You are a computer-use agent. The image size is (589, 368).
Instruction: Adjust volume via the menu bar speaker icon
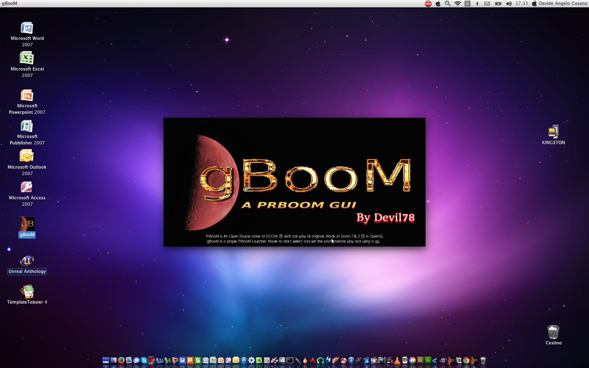(509, 3)
